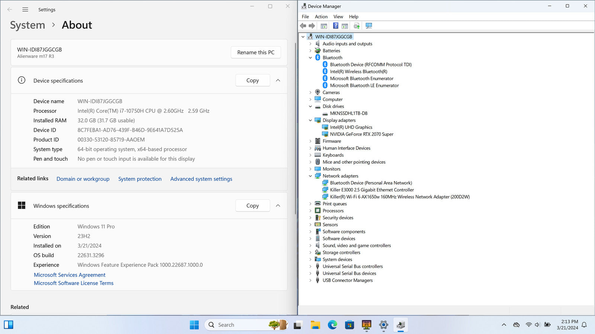
Task: Go back in the Settings window
Action: [x=10, y=10]
